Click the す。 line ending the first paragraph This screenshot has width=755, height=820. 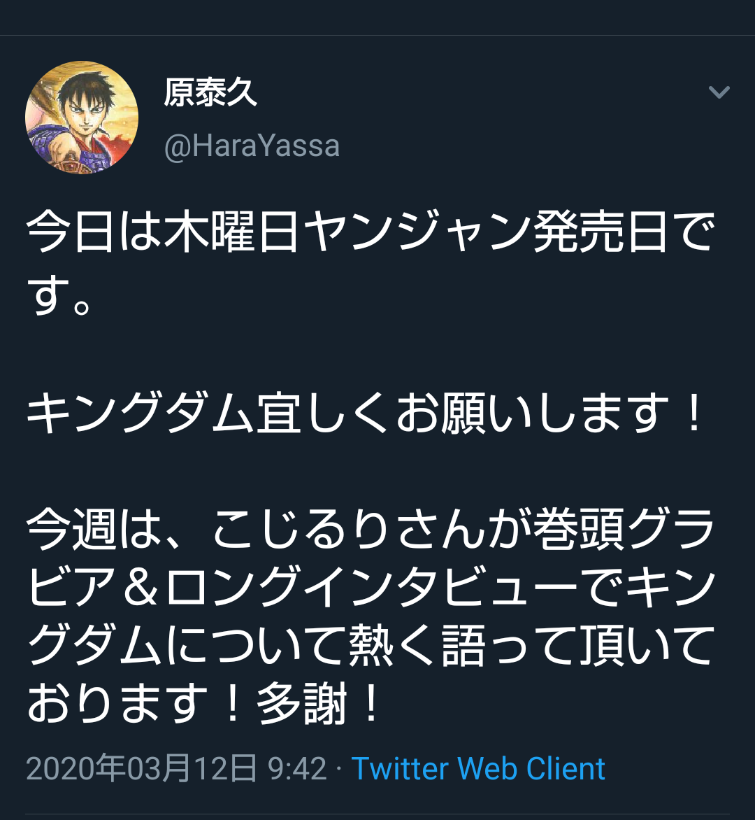[x=59, y=295]
